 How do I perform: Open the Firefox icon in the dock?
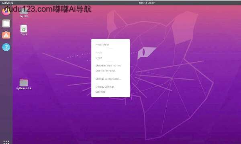6,12
